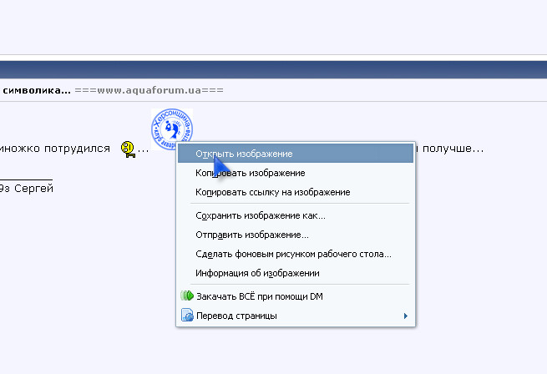Open Информация об изображении
This screenshot has width=547, height=374.
pos(257,273)
